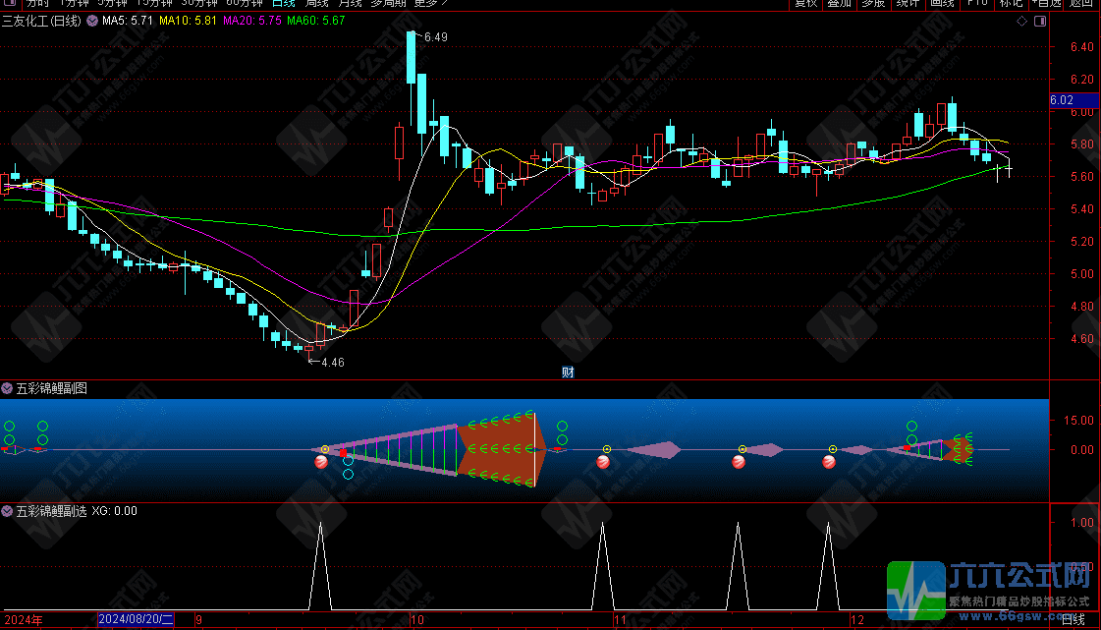Collapse the 五彩锦鲤副选 indicator panel arrow
This screenshot has width=1101, height=630.
tap(8, 511)
